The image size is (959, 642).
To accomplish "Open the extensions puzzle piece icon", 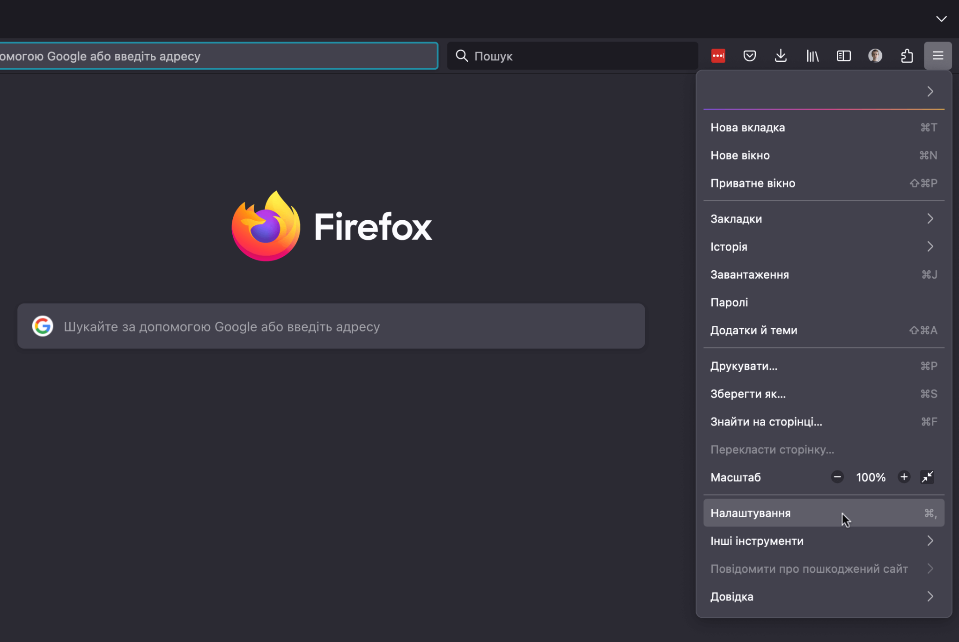I will (x=907, y=56).
